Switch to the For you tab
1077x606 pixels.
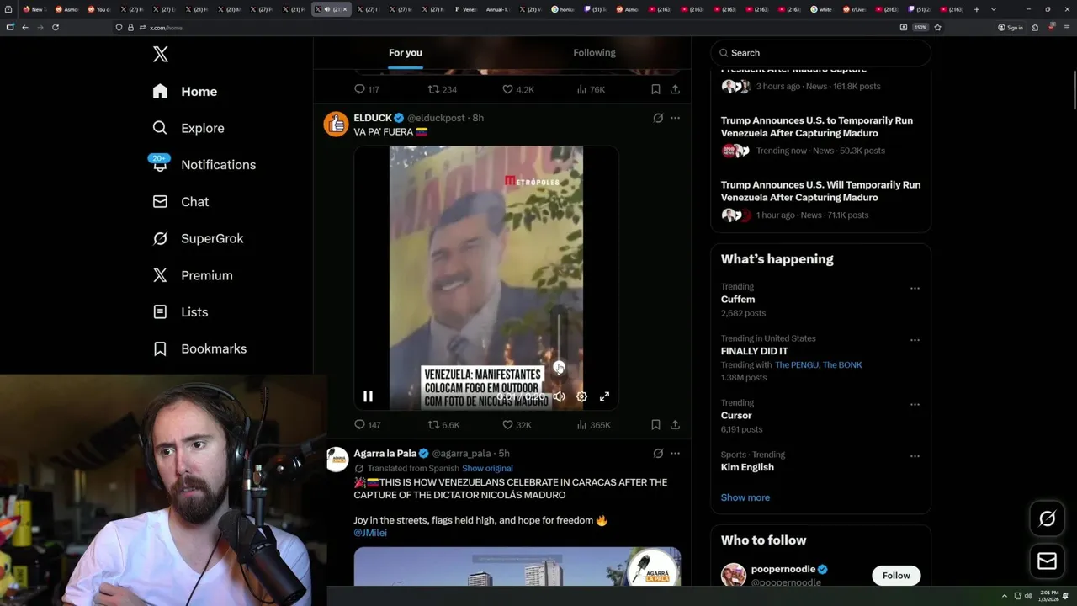click(x=406, y=52)
